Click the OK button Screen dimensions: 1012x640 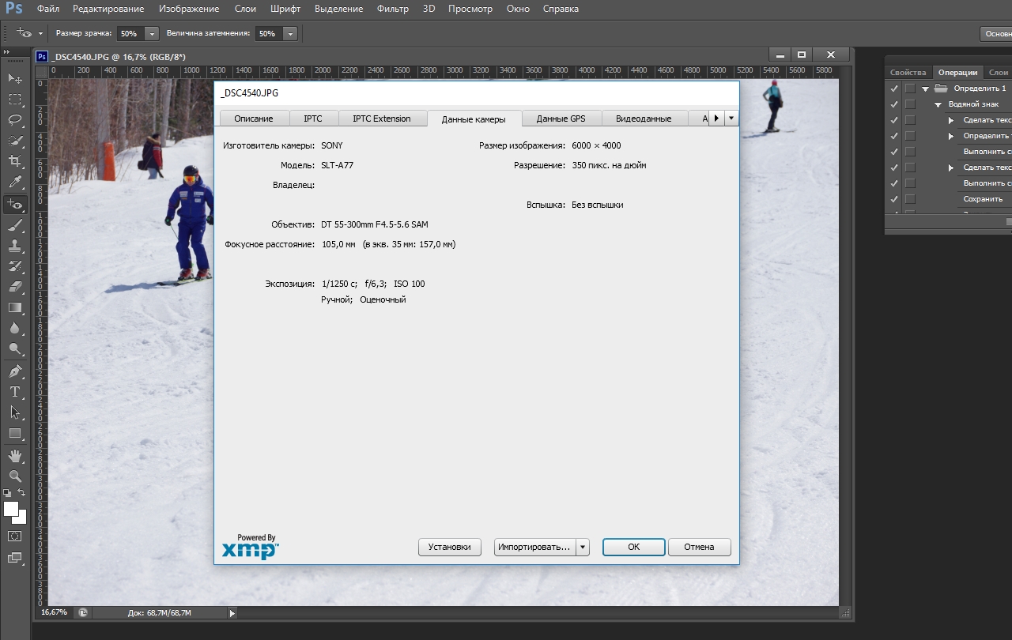[634, 547]
